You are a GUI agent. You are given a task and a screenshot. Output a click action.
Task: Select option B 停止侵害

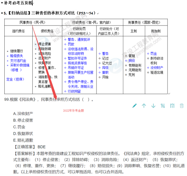[23, 120]
